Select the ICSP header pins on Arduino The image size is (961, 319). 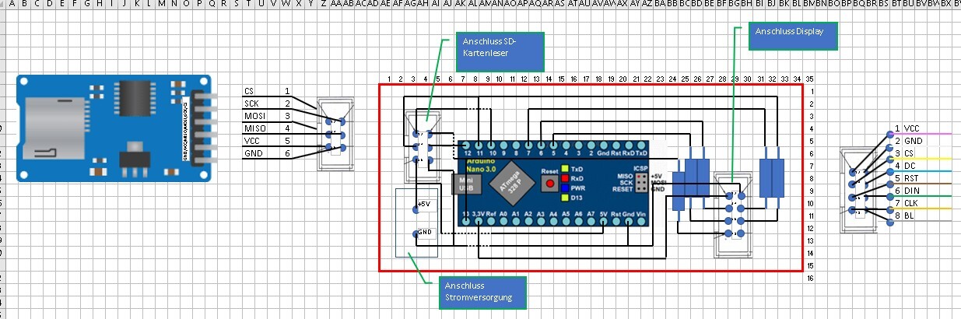point(640,182)
